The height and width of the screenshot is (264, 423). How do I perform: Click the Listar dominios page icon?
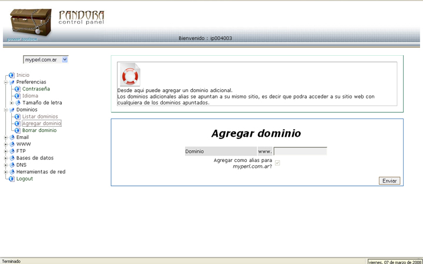click(18, 117)
